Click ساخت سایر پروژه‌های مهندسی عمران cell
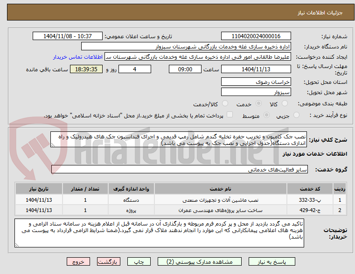The height and width of the screenshot is (274, 355). [221, 210]
